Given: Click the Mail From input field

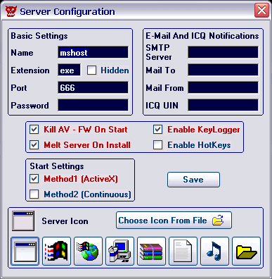Looking at the screenshot, I should click(224, 87).
